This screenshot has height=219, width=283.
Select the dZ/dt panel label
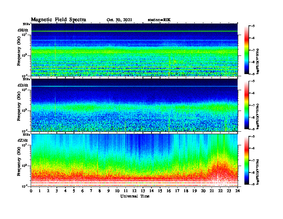click(23, 140)
